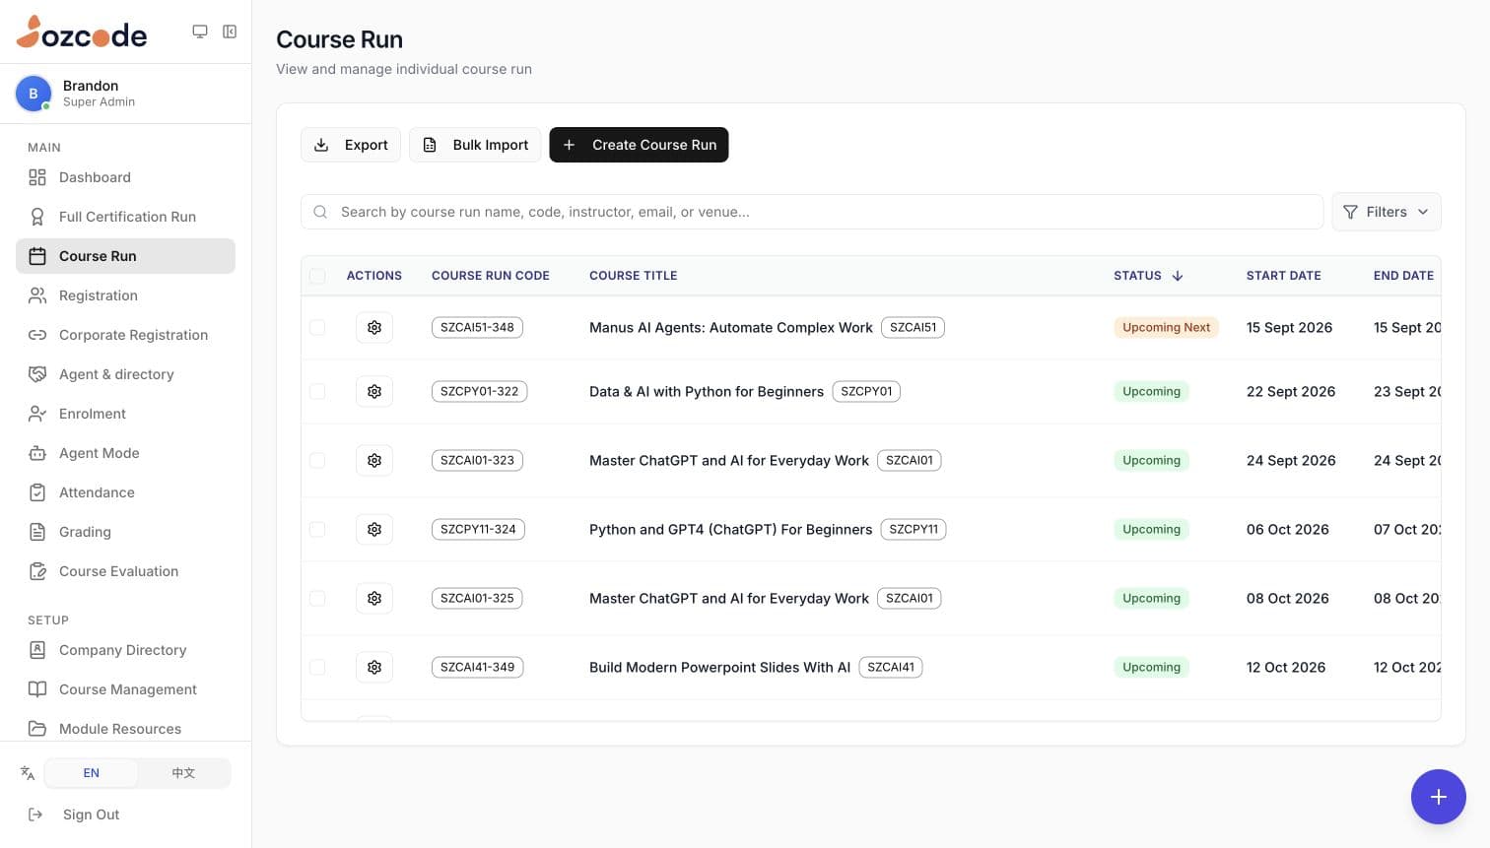Collapse sidebar using panel toggle icon
The height and width of the screenshot is (848, 1490).
(x=230, y=32)
